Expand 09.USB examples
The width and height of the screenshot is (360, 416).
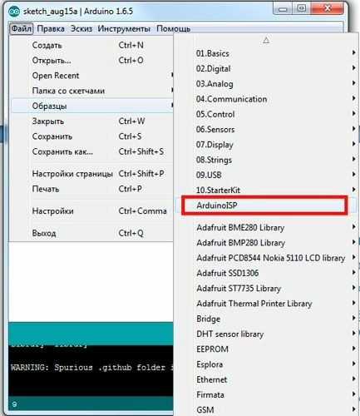(x=266, y=175)
